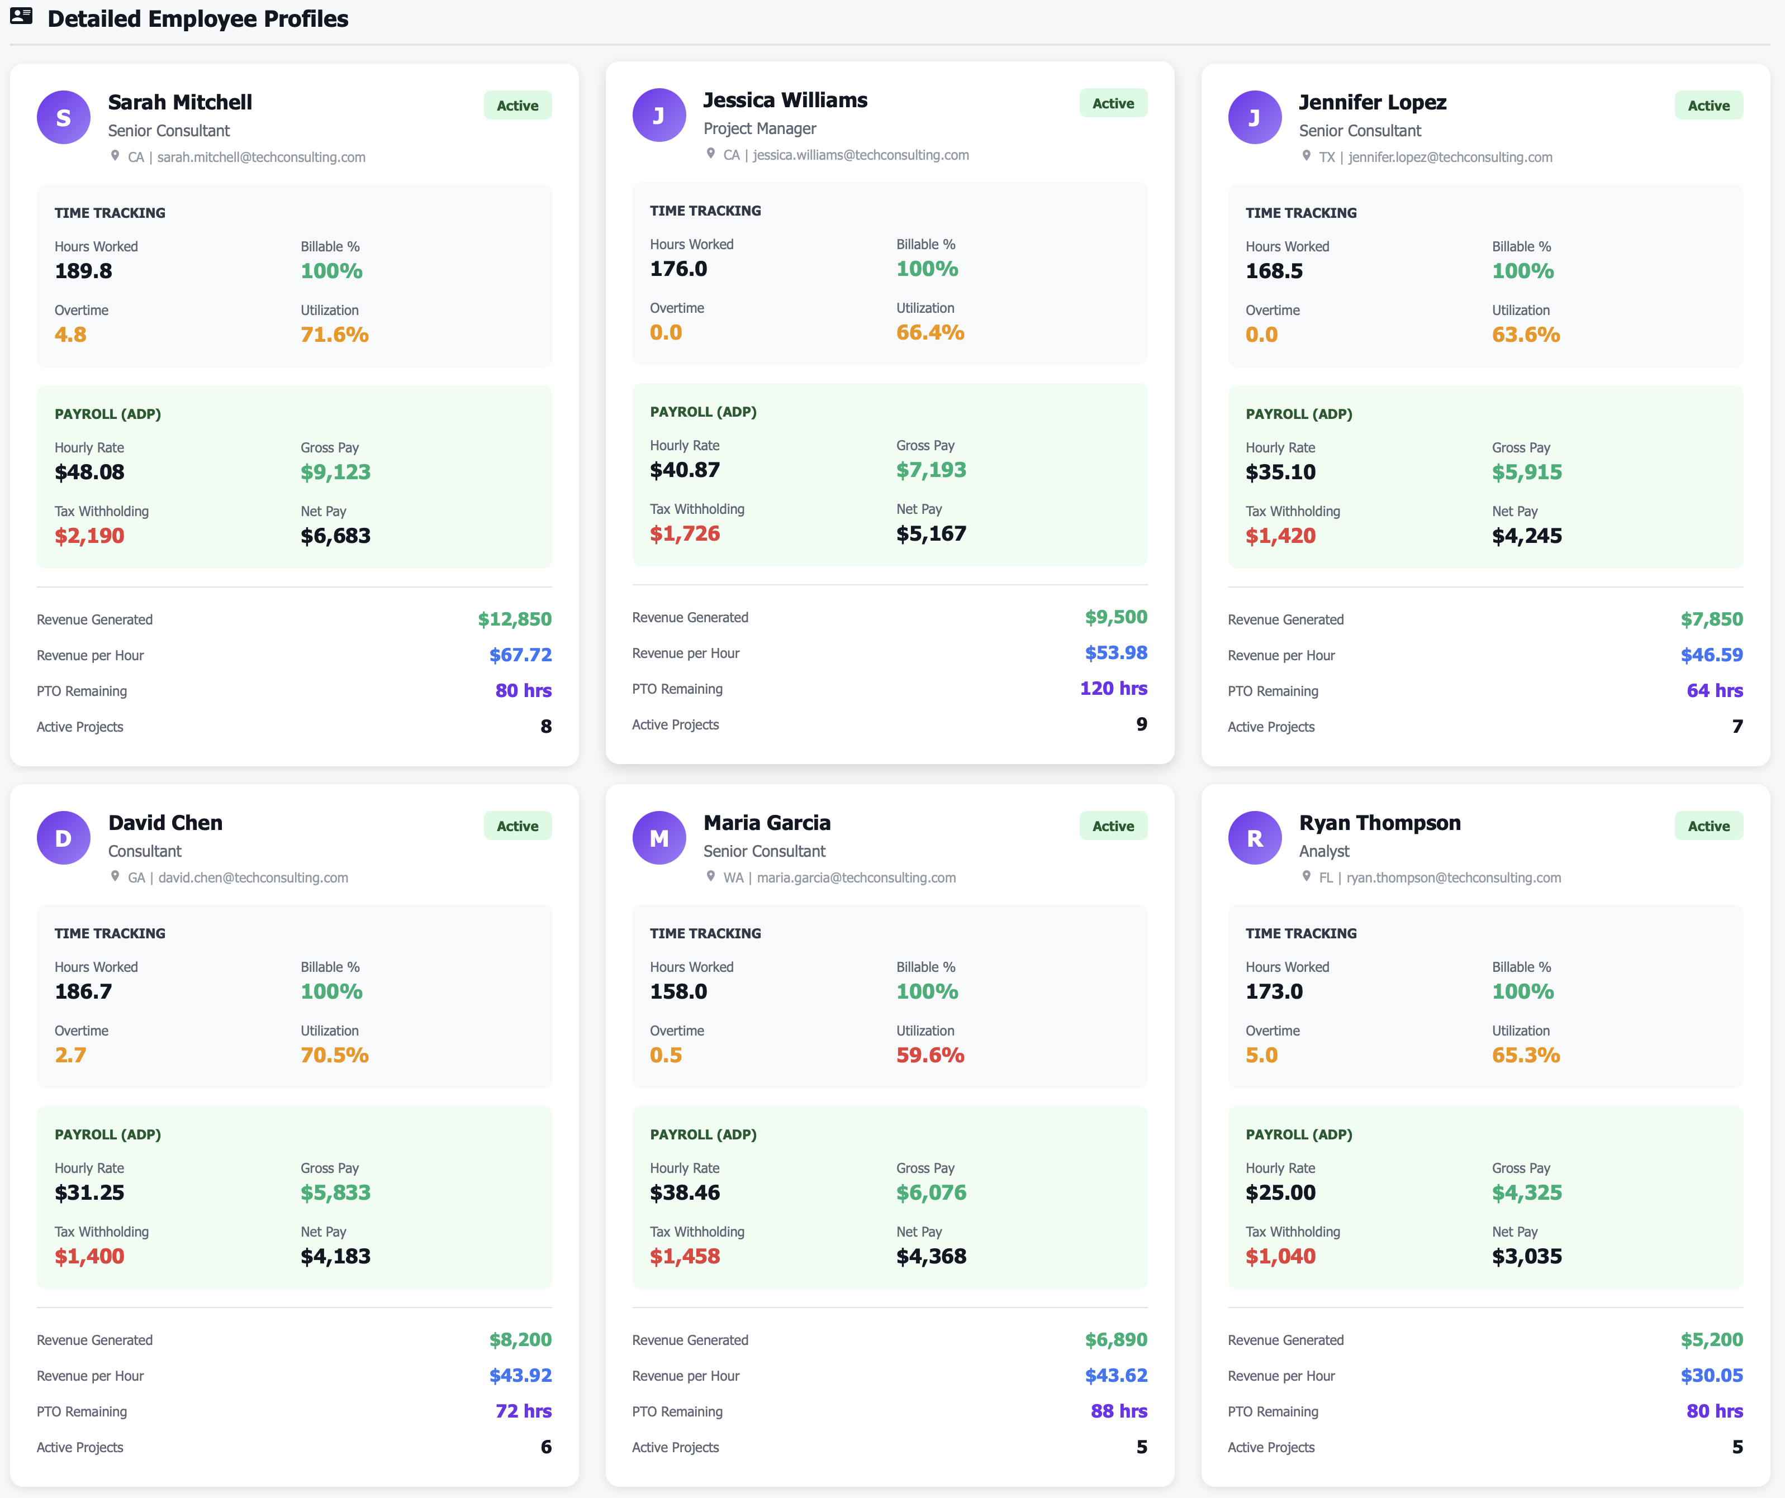Toggle Sarah Mitchell's Active status badge
This screenshot has height=1498, width=1785.
pyautogui.click(x=517, y=104)
